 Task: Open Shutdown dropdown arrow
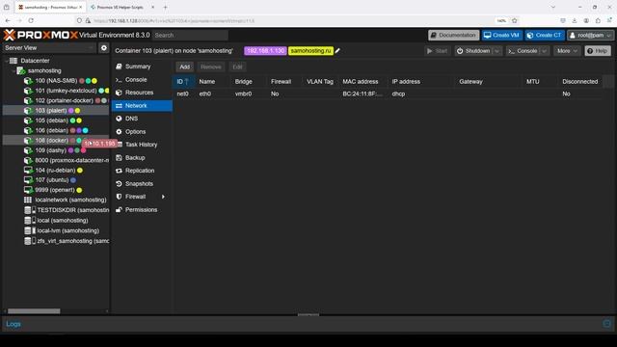(497, 51)
